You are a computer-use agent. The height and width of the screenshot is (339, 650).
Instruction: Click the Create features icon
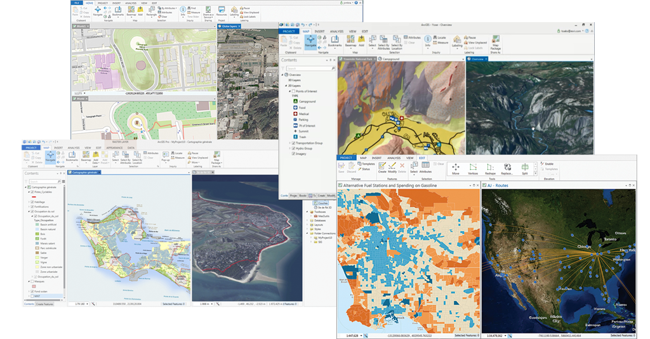(x=382, y=168)
